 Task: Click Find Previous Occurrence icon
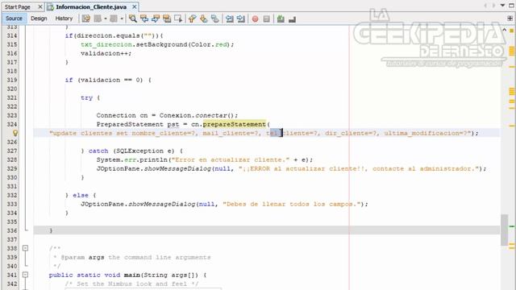pyautogui.click(x=144, y=19)
